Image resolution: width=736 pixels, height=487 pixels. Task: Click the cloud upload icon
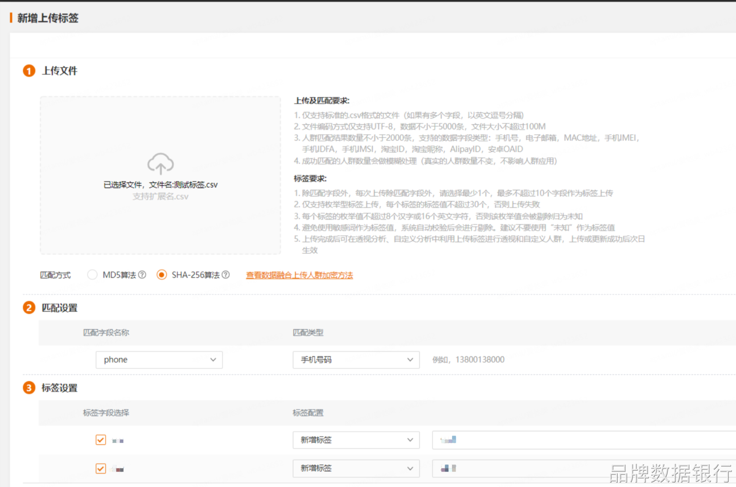[x=160, y=163]
